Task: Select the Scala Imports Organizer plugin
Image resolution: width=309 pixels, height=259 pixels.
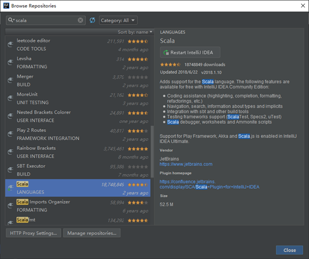Action: [78, 206]
